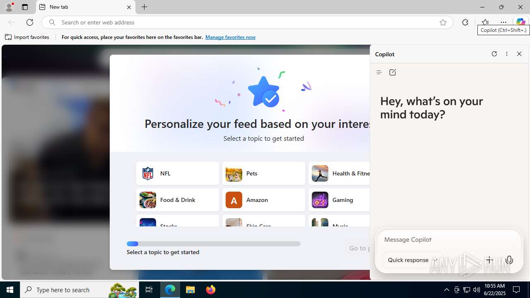The image size is (530, 298).
Task: Toggle the Copilot sidebar toolbar icon
Action: [x=520, y=22]
